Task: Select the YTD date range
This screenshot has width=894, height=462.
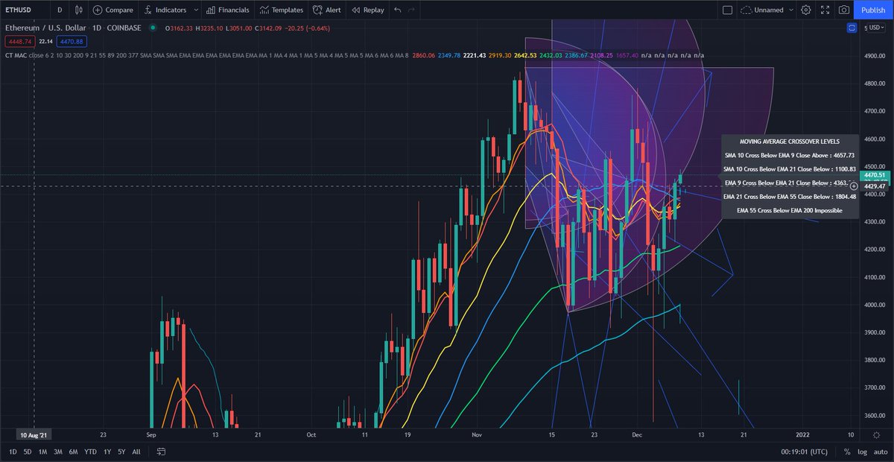Action: 91,452
